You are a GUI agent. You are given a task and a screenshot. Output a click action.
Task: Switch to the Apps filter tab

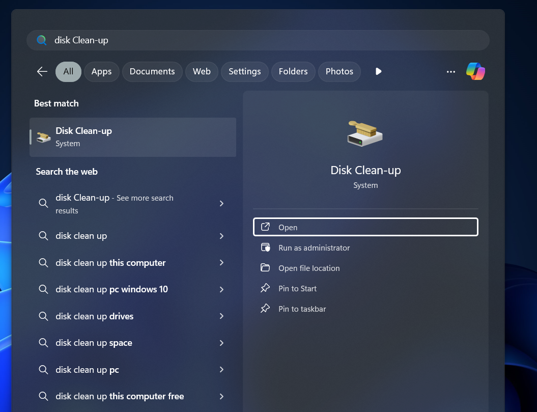point(101,72)
